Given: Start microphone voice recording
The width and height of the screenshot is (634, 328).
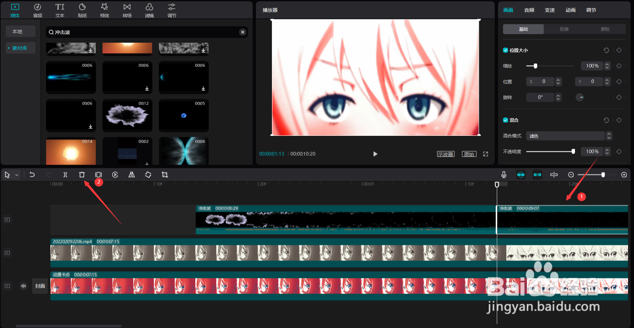Looking at the screenshot, I should pyautogui.click(x=504, y=175).
